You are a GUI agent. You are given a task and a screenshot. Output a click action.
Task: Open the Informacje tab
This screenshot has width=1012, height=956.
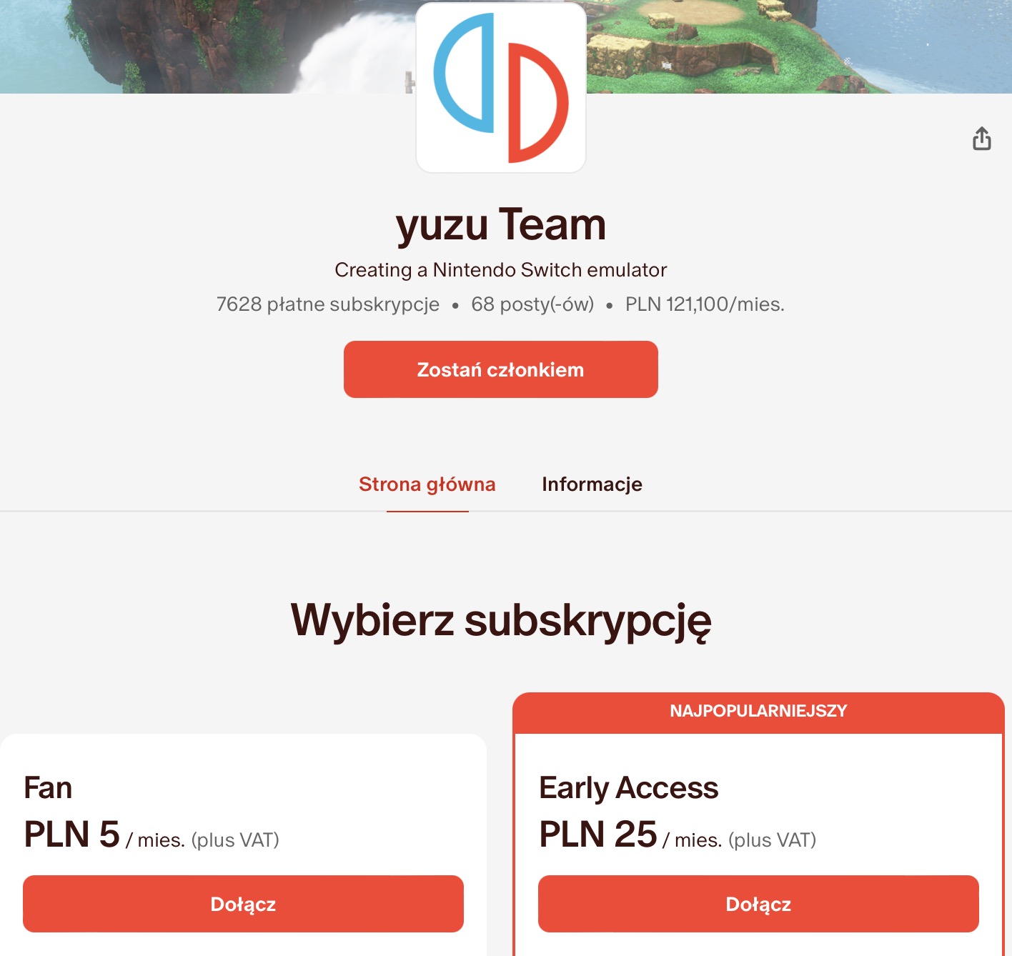pos(592,484)
